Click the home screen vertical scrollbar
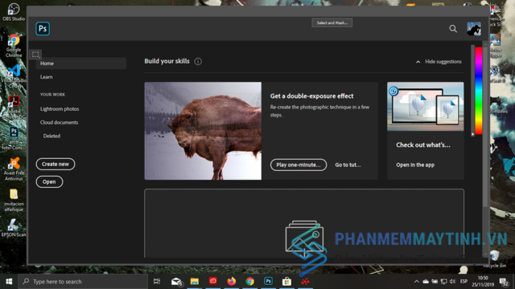 click(485, 126)
